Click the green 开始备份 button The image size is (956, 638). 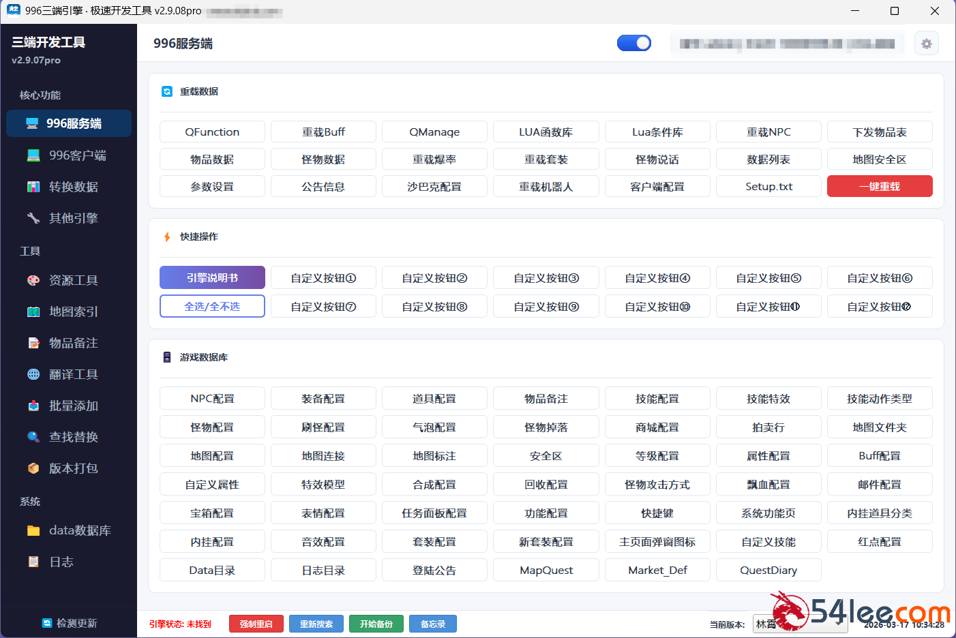376,624
